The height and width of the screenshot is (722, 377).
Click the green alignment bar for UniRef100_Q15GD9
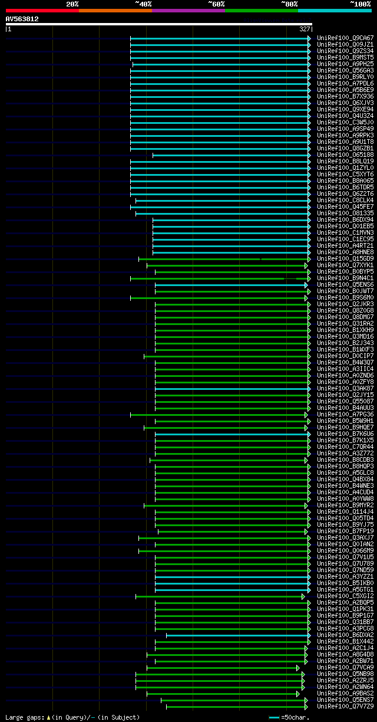223,259
